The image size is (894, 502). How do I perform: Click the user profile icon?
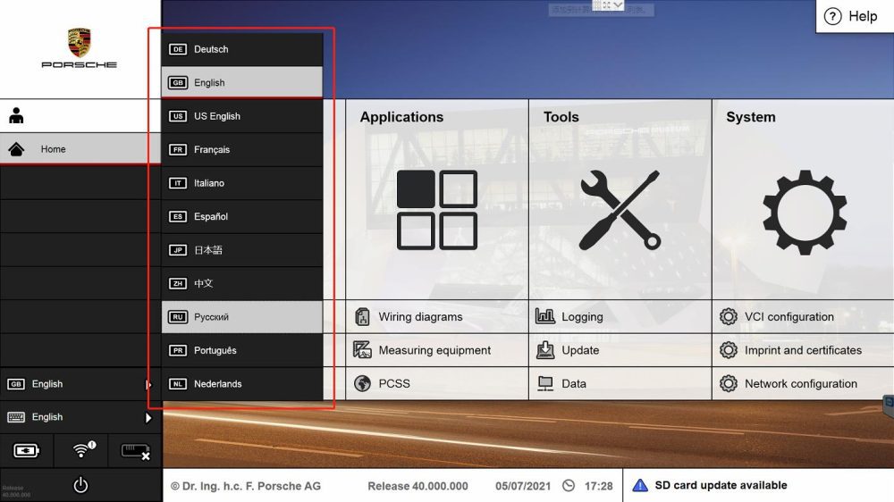point(16,115)
